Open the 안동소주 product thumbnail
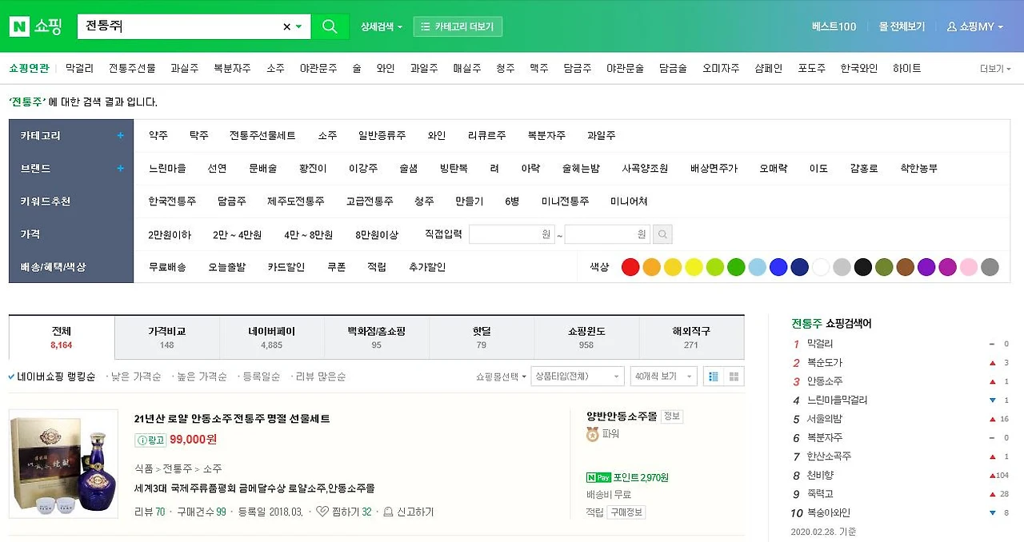The height and width of the screenshot is (542, 1024). pyautogui.click(x=62, y=464)
